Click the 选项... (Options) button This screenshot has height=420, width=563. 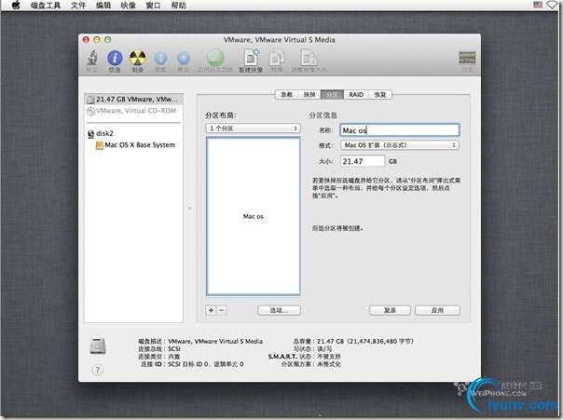279,310
